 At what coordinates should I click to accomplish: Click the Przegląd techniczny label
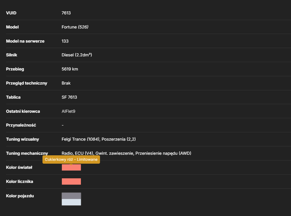pos(26,83)
